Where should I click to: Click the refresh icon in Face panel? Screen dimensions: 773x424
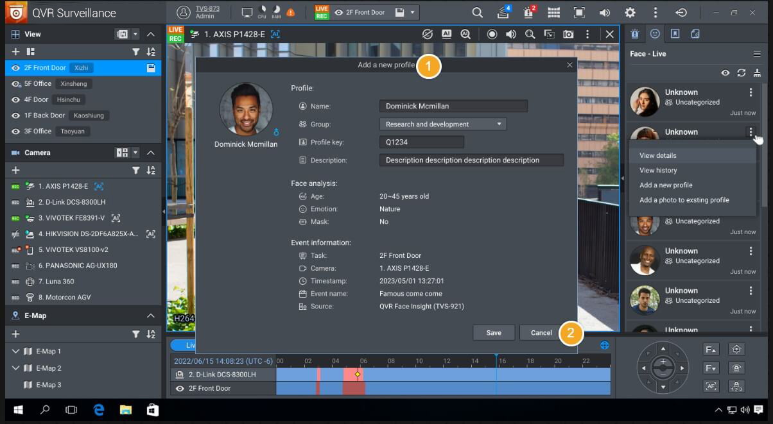coord(742,72)
